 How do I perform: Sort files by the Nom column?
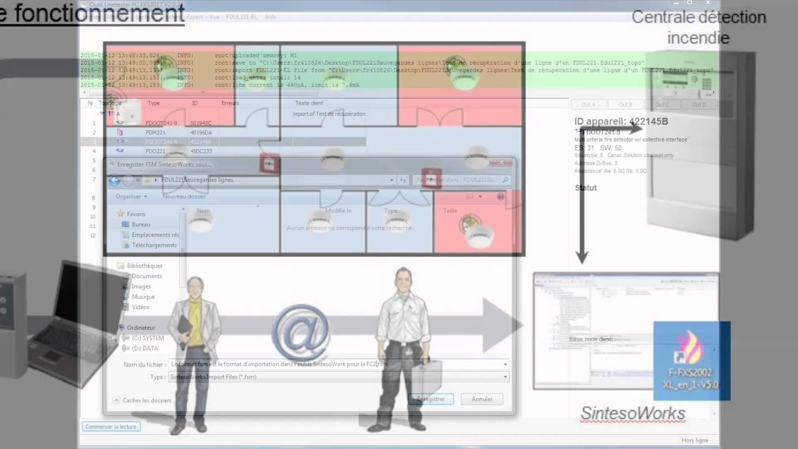203,211
